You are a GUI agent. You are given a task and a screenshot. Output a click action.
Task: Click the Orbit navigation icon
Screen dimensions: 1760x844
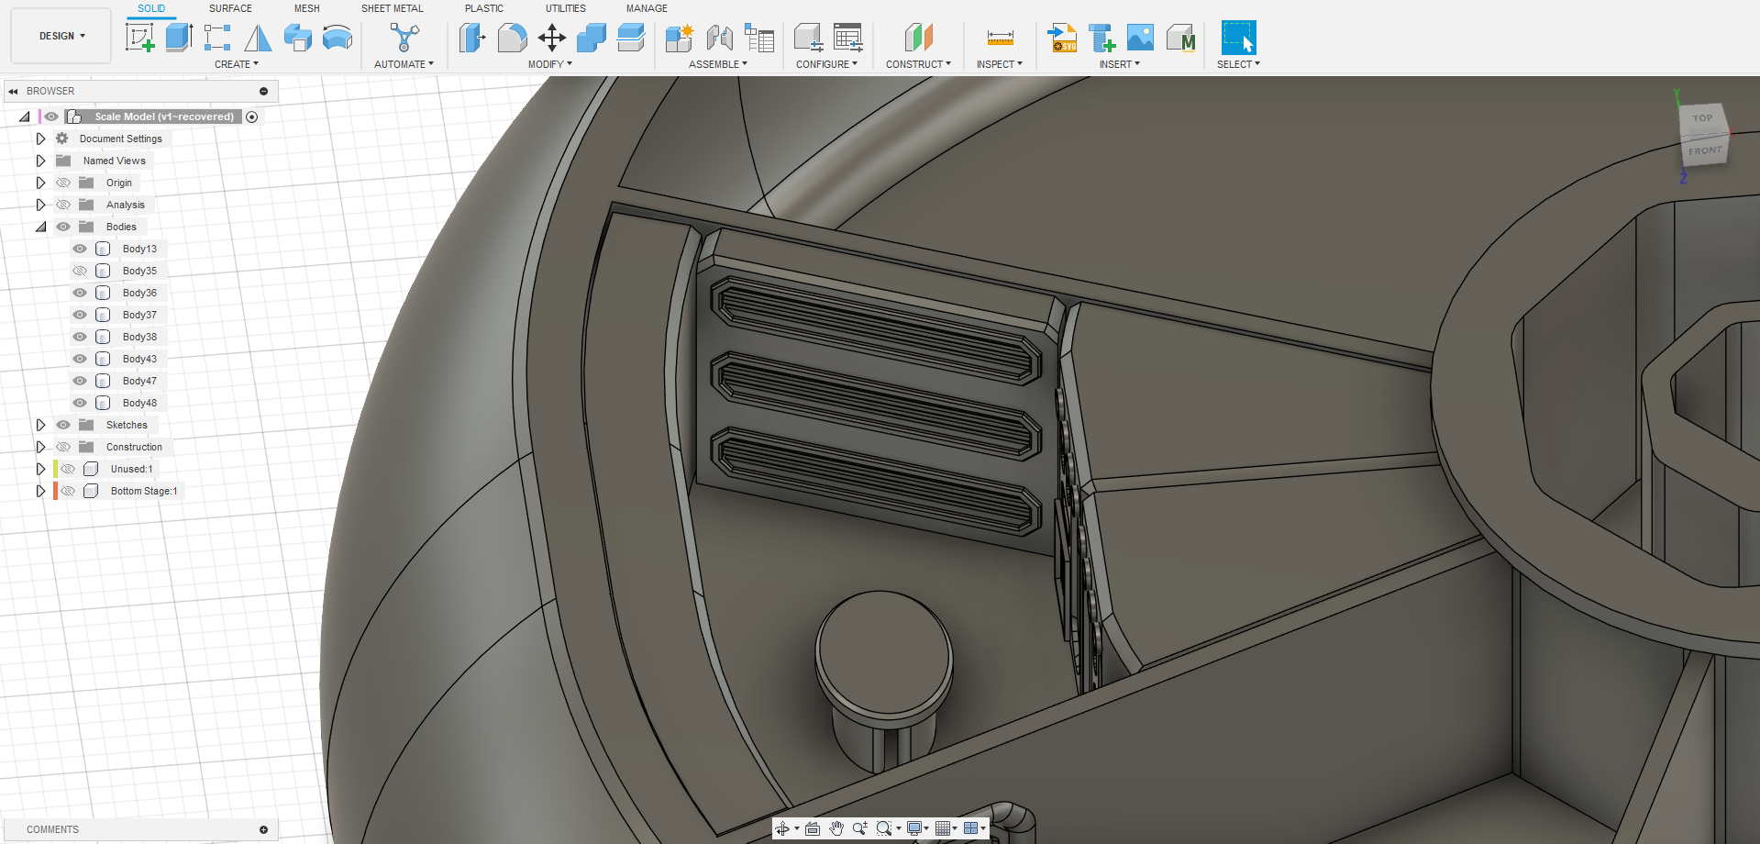tap(782, 828)
